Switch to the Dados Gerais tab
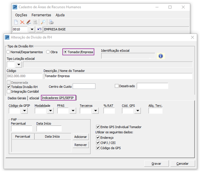 [x=17, y=98]
